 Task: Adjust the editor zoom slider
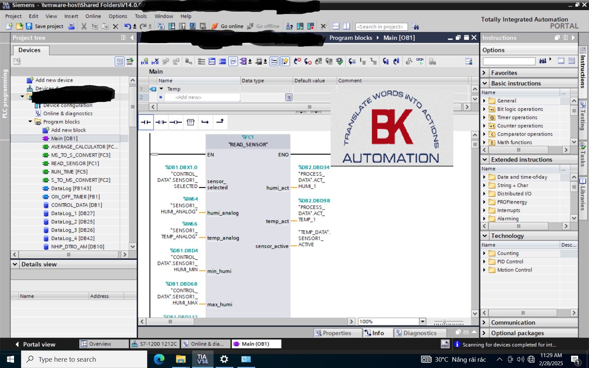click(x=445, y=321)
